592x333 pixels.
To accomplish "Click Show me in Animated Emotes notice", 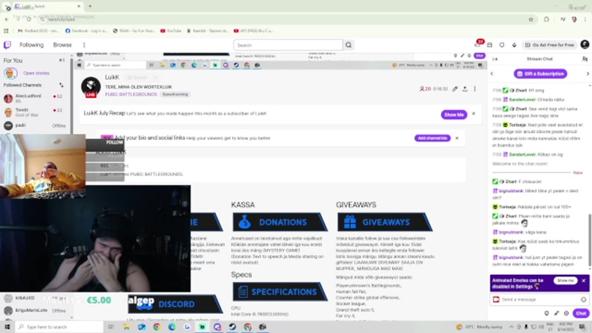I will pos(565,281).
